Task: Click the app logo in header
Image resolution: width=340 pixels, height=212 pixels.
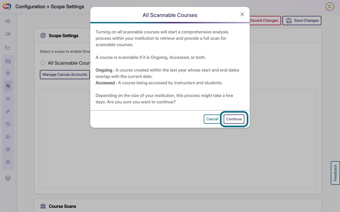Action: pyautogui.click(x=7, y=7)
